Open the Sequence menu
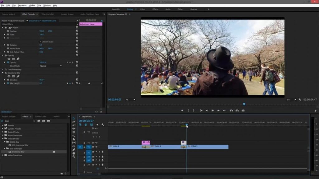319x179 pixels. tap(22, 5)
